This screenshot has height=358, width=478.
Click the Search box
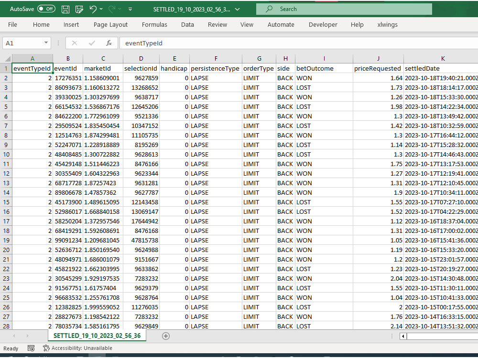click(x=344, y=9)
